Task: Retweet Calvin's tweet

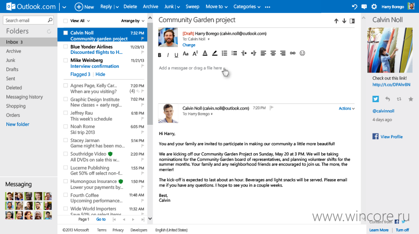Action: pyautogui.click(x=399, y=99)
